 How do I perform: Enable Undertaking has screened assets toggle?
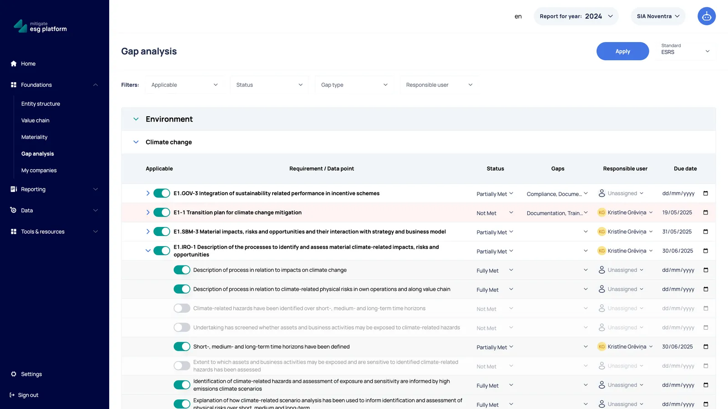coord(182,327)
